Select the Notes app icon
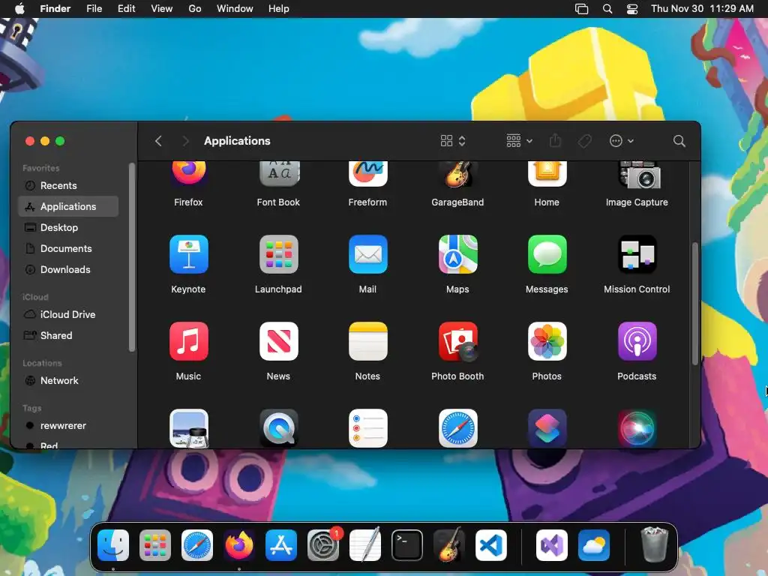The image size is (768, 576). [x=367, y=341]
